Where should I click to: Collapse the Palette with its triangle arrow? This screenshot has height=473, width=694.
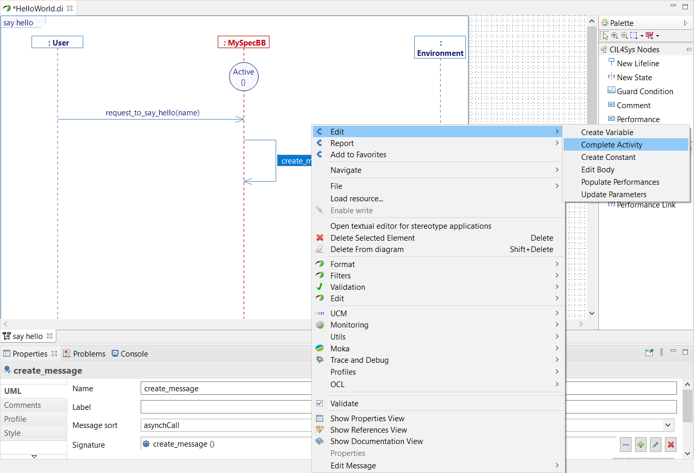pyautogui.click(x=686, y=23)
